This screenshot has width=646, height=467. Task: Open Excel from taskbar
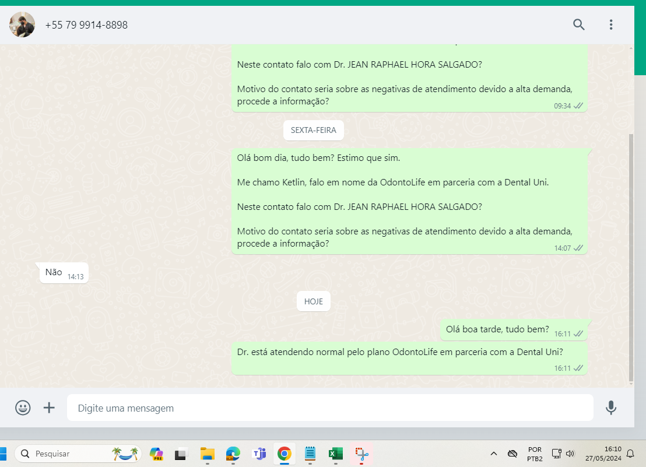(x=336, y=454)
